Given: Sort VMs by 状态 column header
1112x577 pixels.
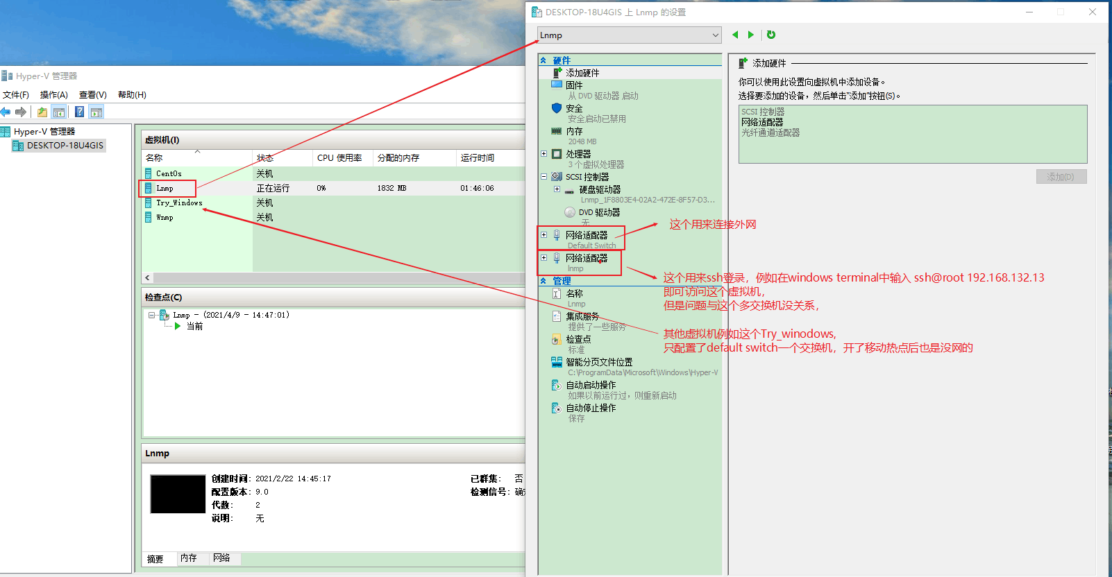Looking at the screenshot, I should click(283, 158).
